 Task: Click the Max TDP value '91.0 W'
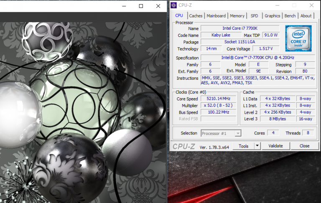(x=271, y=35)
